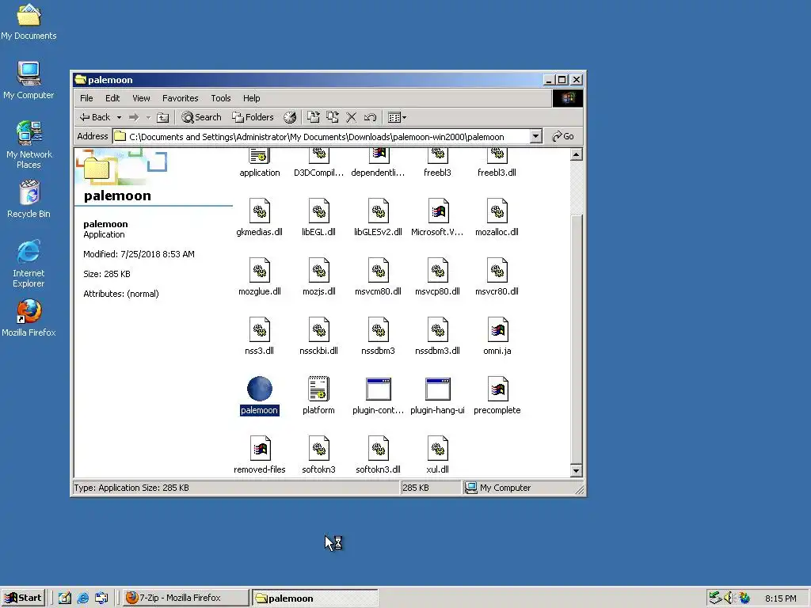Click the scrollbar up arrow
Image resolution: width=811 pixels, height=608 pixels.
tap(577, 154)
